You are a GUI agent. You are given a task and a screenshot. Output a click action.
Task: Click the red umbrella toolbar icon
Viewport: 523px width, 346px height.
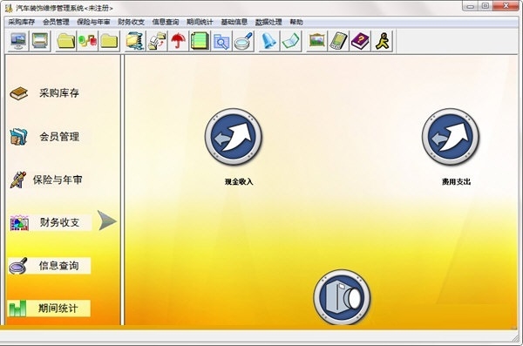179,41
